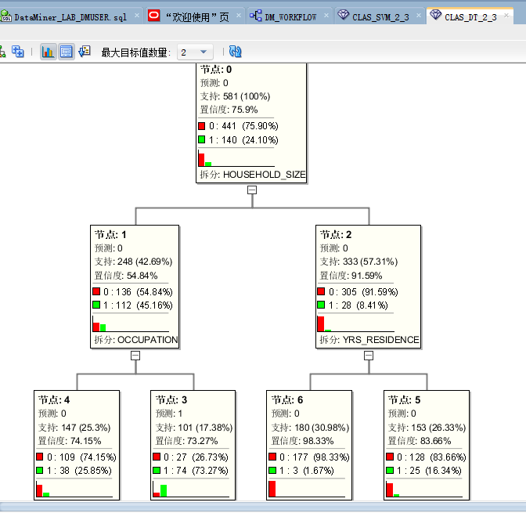Image resolution: width=526 pixels, height=513 pixels.
Task: Open the DataMiner_LAB_DMUSER.sql tab
Action: 70,16
